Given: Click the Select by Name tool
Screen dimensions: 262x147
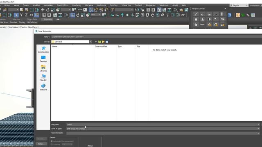Looking at the screenshot, I should (26, 10).
